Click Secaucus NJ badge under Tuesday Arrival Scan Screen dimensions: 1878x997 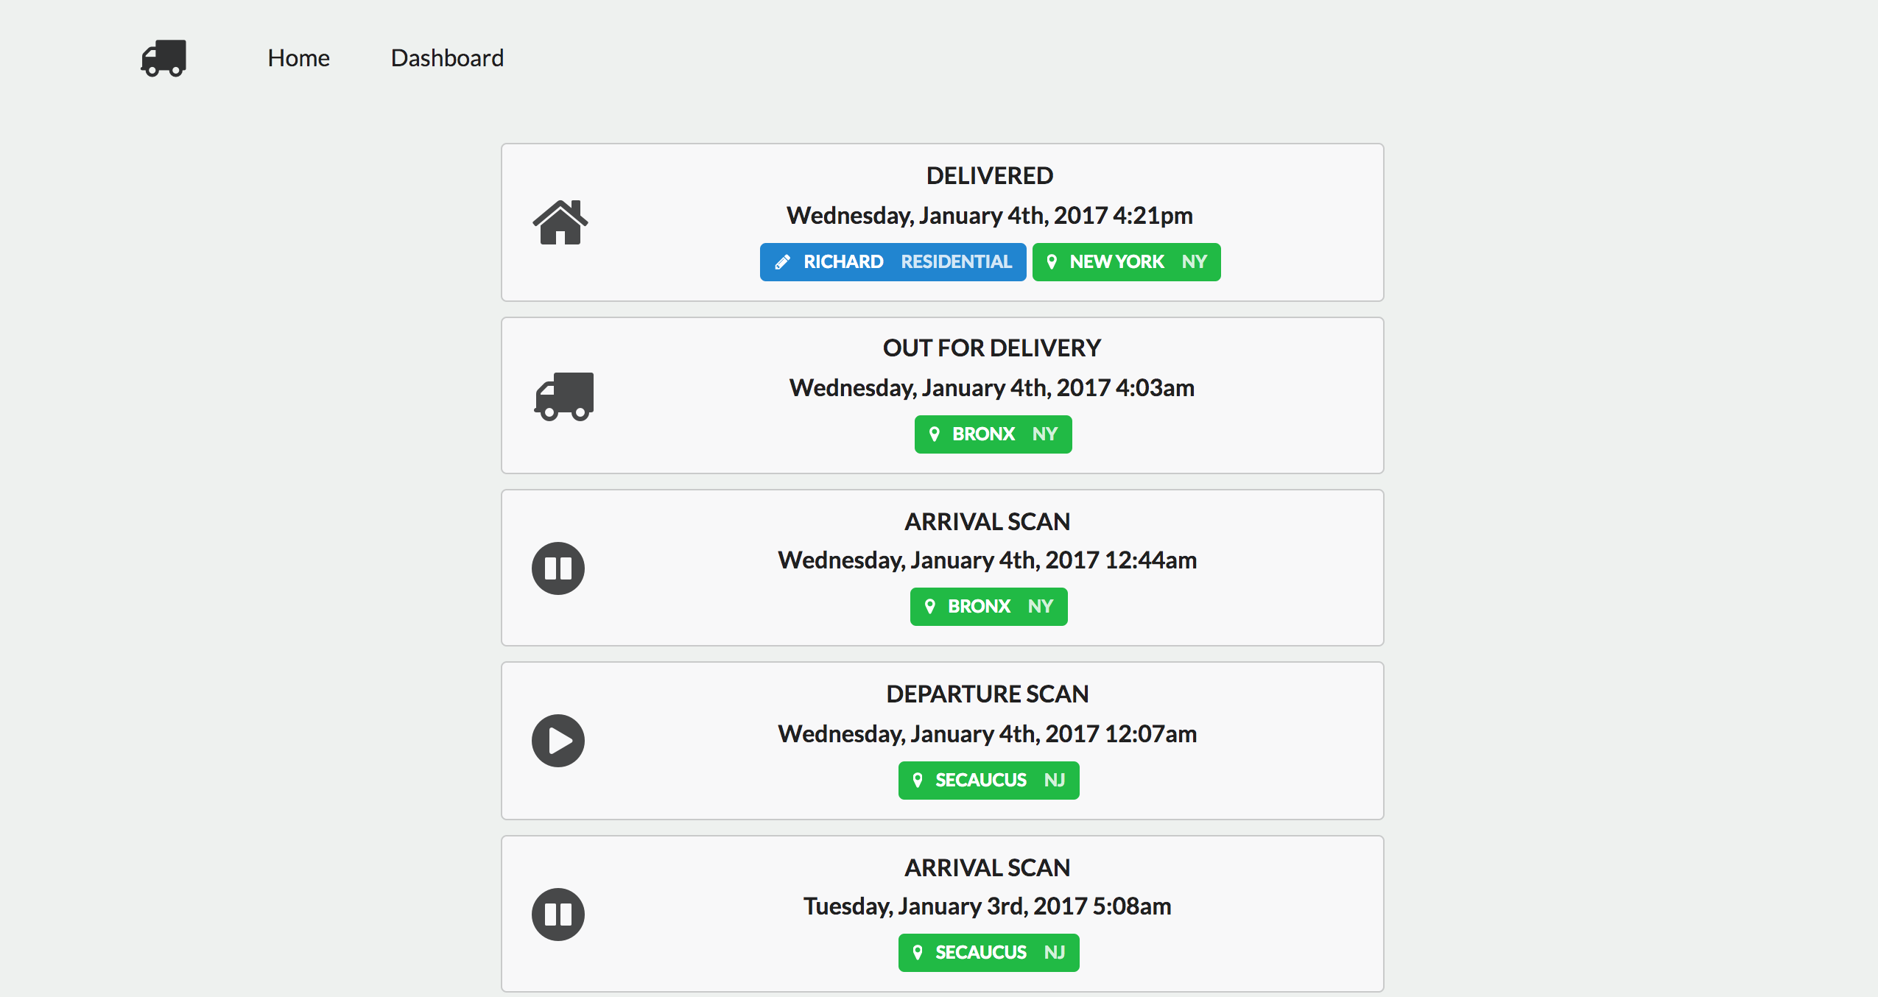(988, 953)
